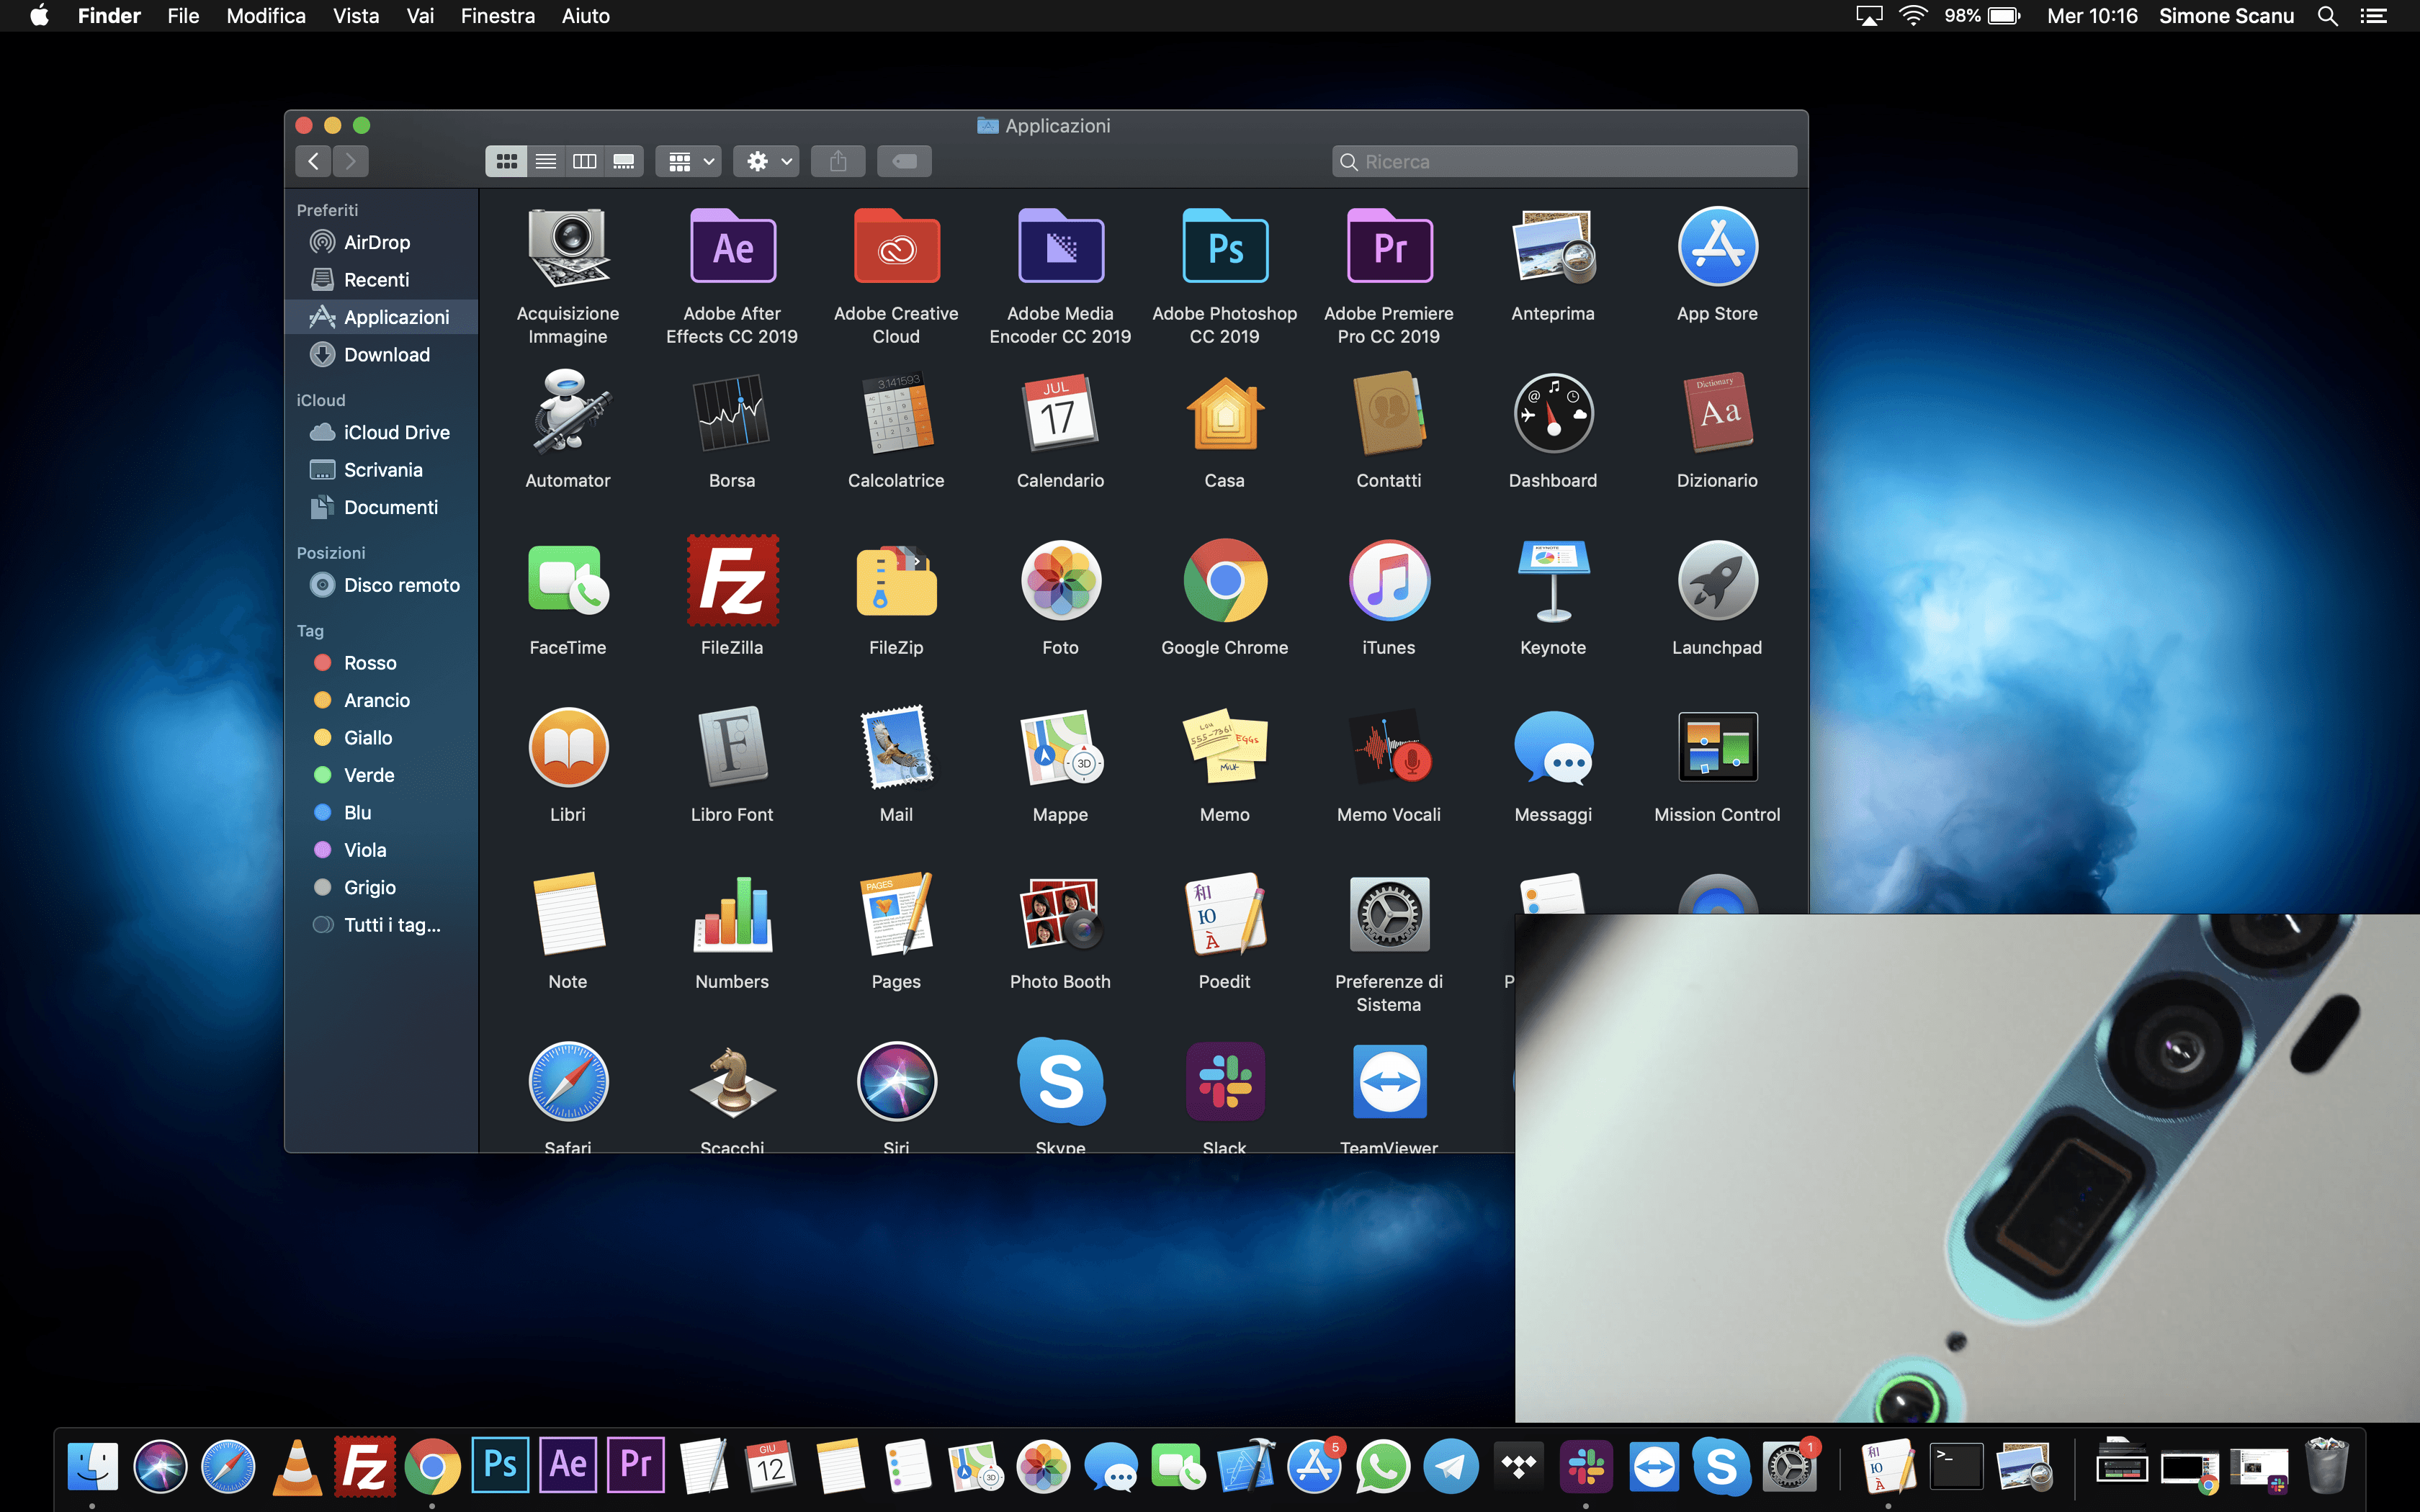Screen dimensions: 2420x1512
Task: Go back using the back arrow
Action: (x=314, y=161)
